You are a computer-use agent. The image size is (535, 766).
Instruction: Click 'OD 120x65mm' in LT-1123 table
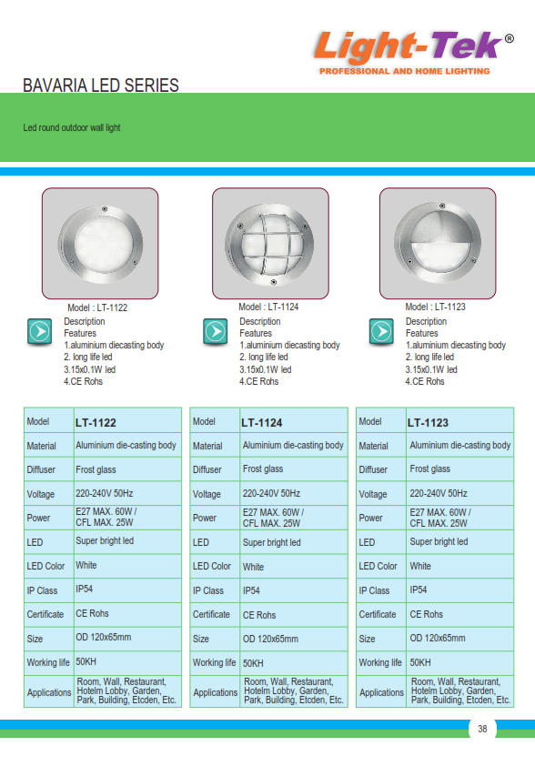[x=438, y=638]
